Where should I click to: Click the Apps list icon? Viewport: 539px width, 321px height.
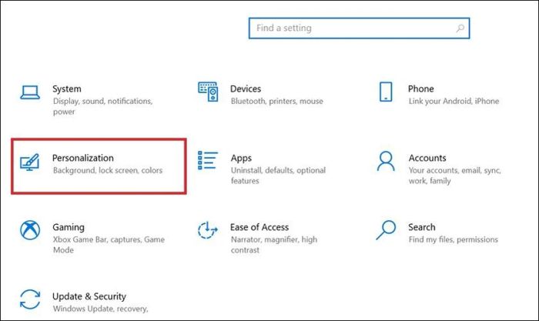[x=208, y=161]
